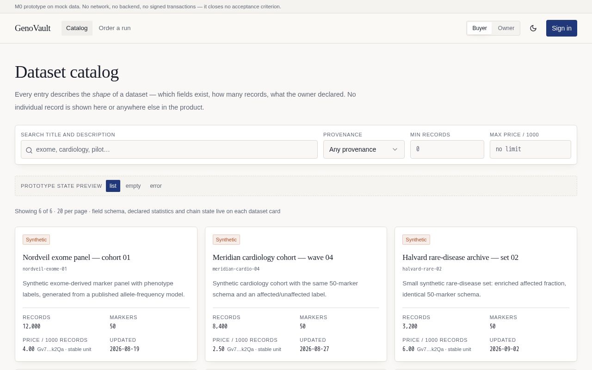592x370 pixels.
Task: Select the error state preview
Action: click(x=156, y=186)
